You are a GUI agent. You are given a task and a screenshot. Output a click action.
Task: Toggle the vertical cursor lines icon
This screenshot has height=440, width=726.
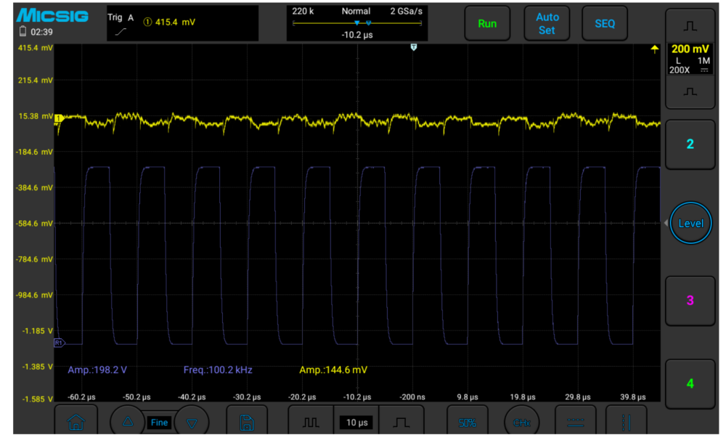point(626,422)
